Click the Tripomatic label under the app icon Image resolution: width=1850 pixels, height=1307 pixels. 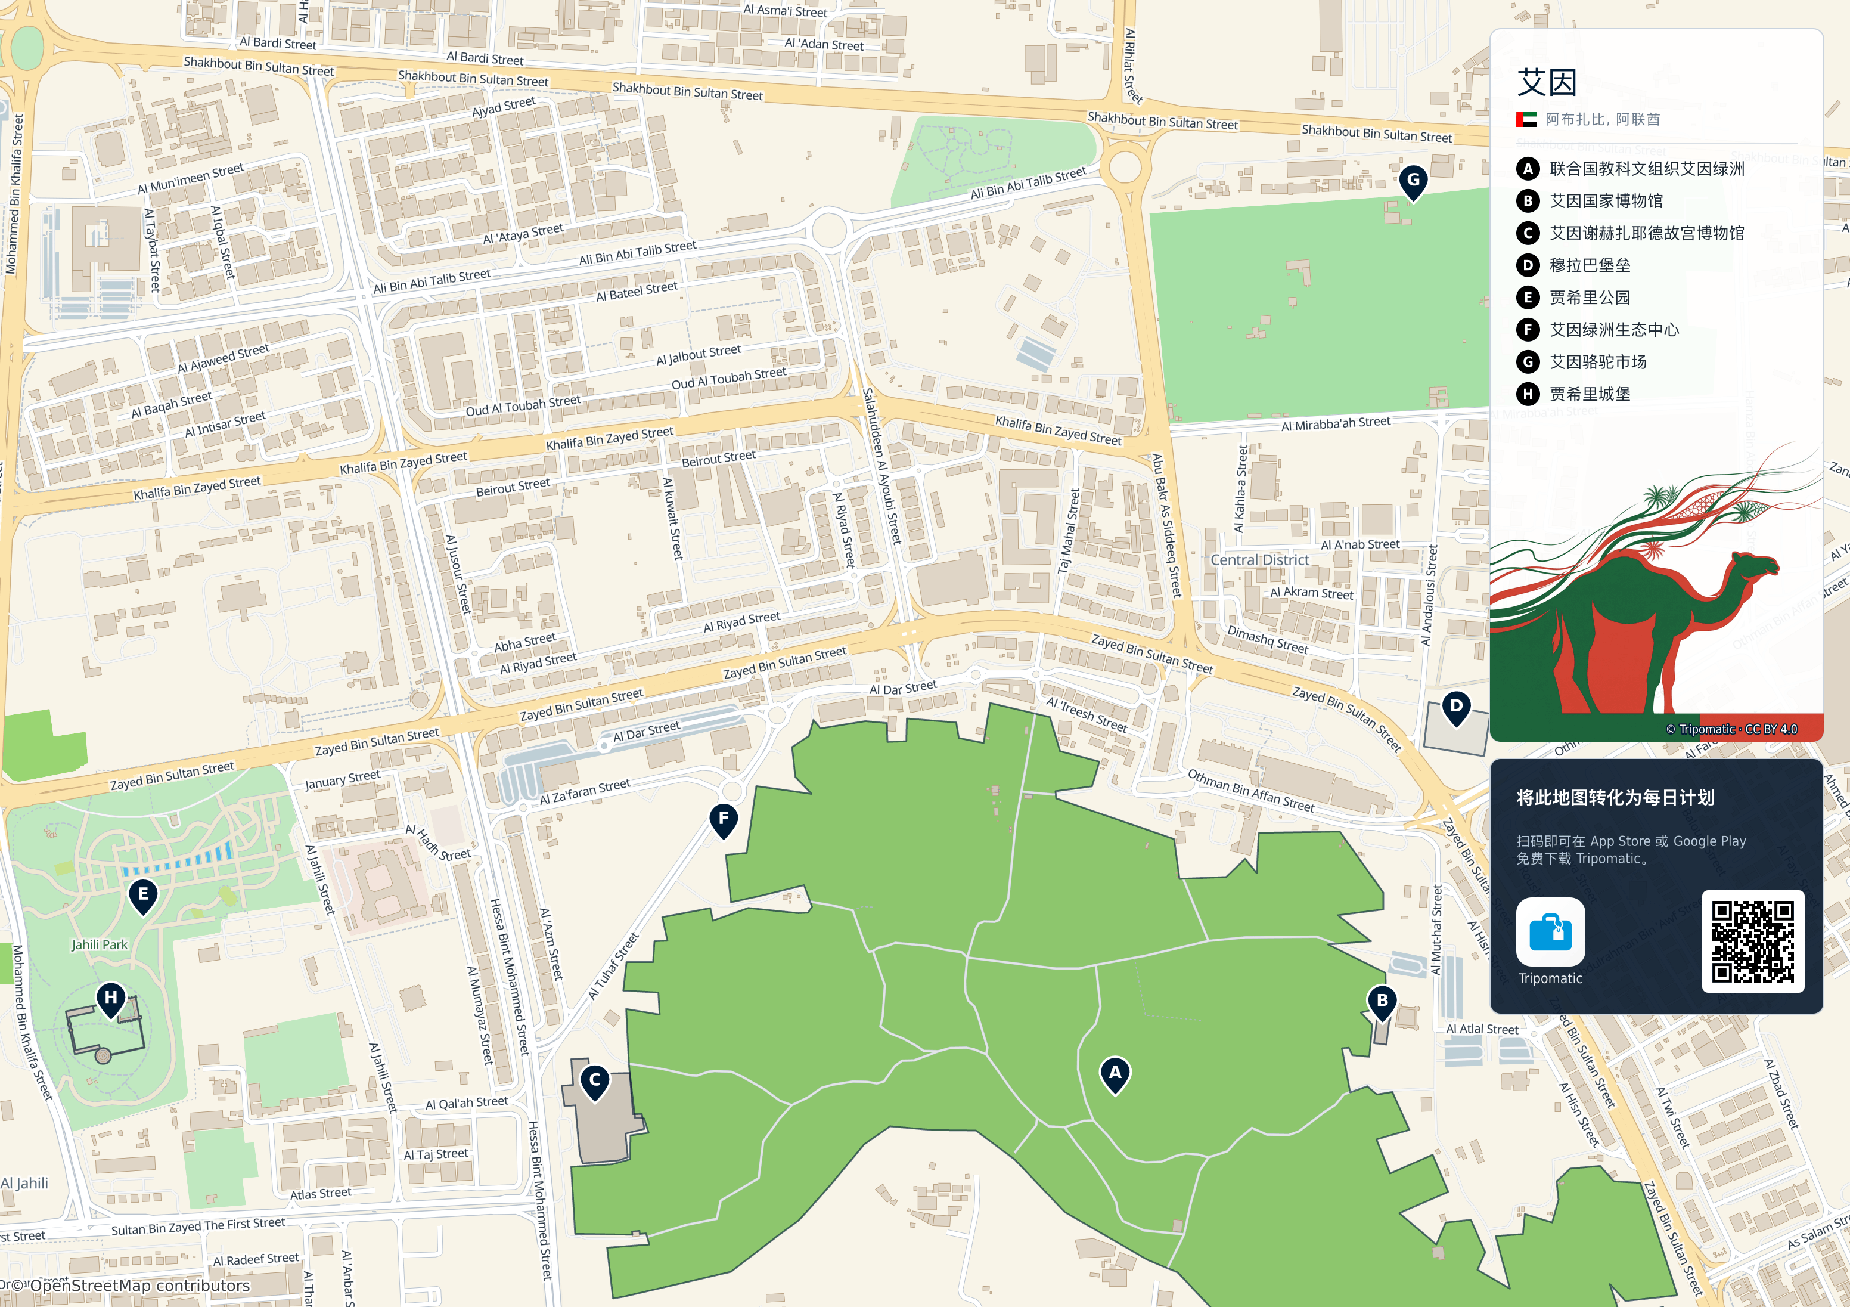click(1550, 978)
